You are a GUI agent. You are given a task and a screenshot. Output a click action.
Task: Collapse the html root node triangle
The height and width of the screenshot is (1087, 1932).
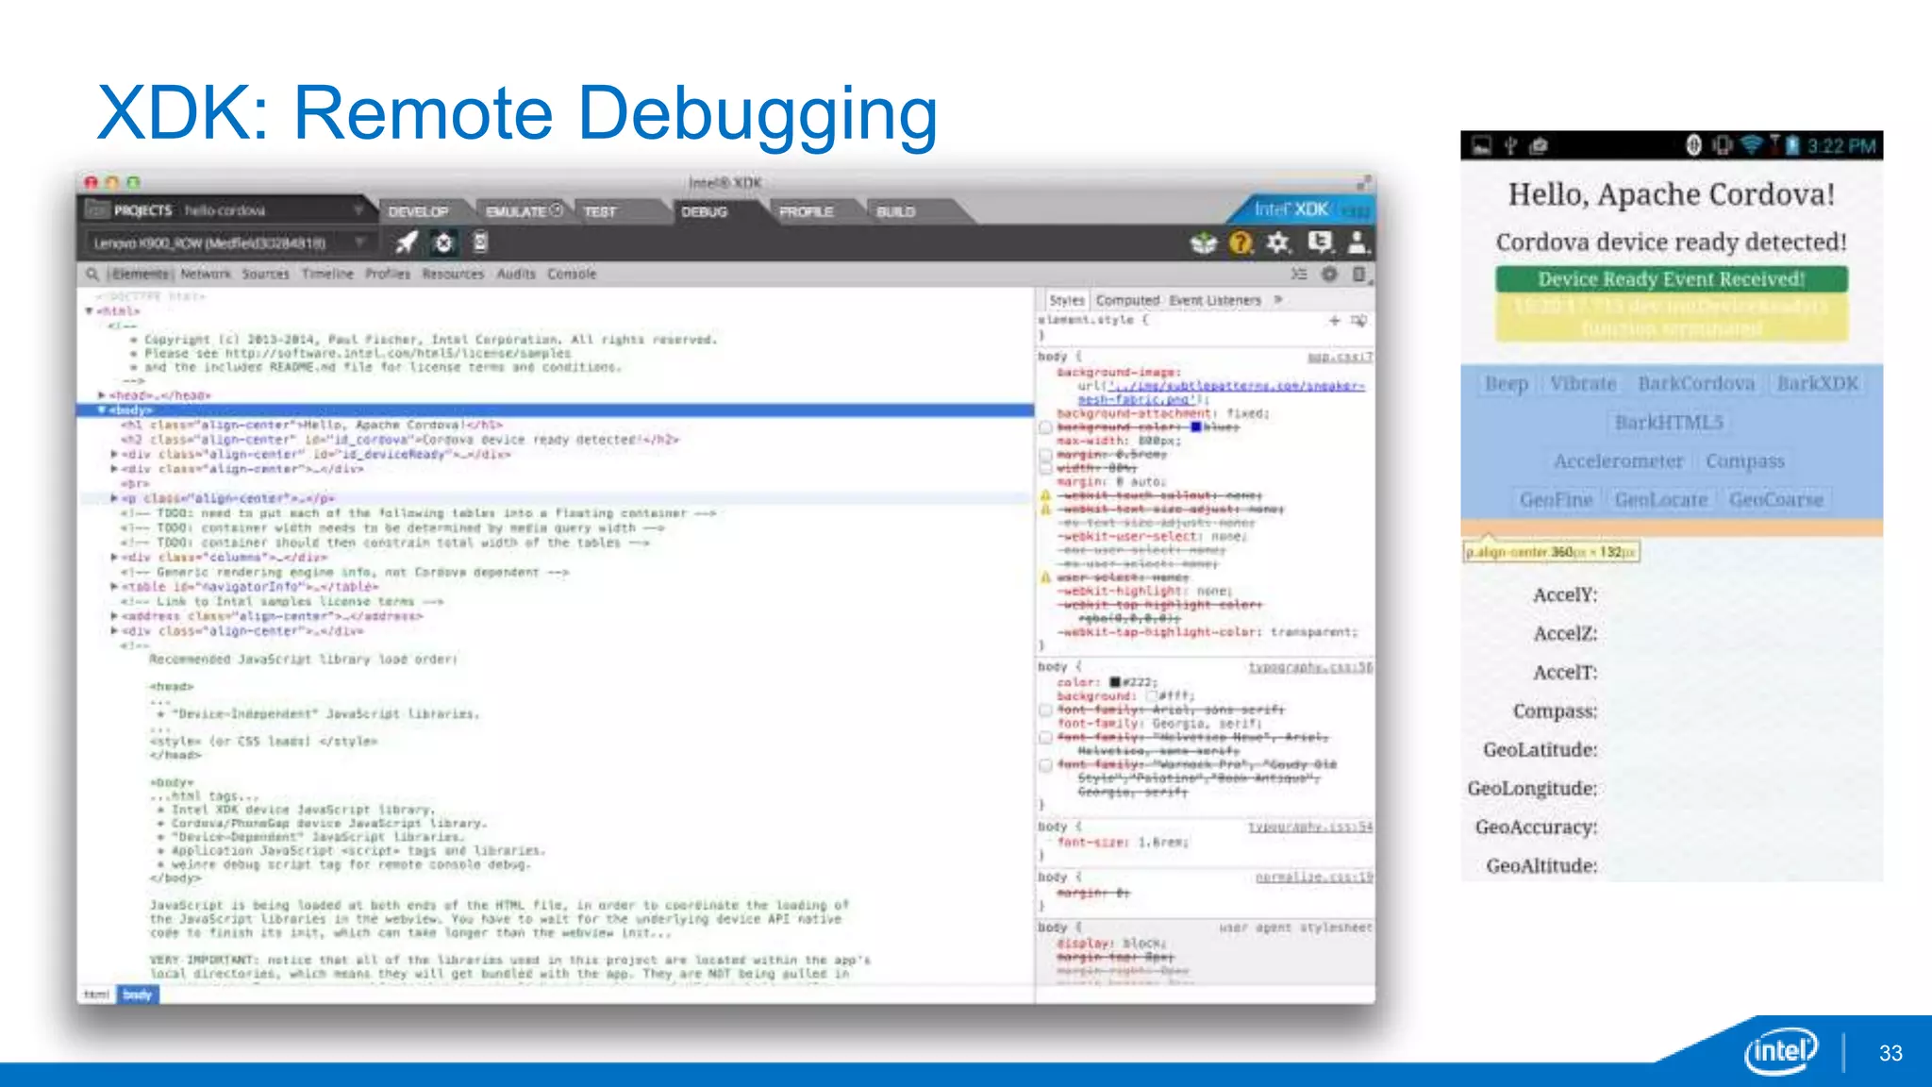pos(90,310)
